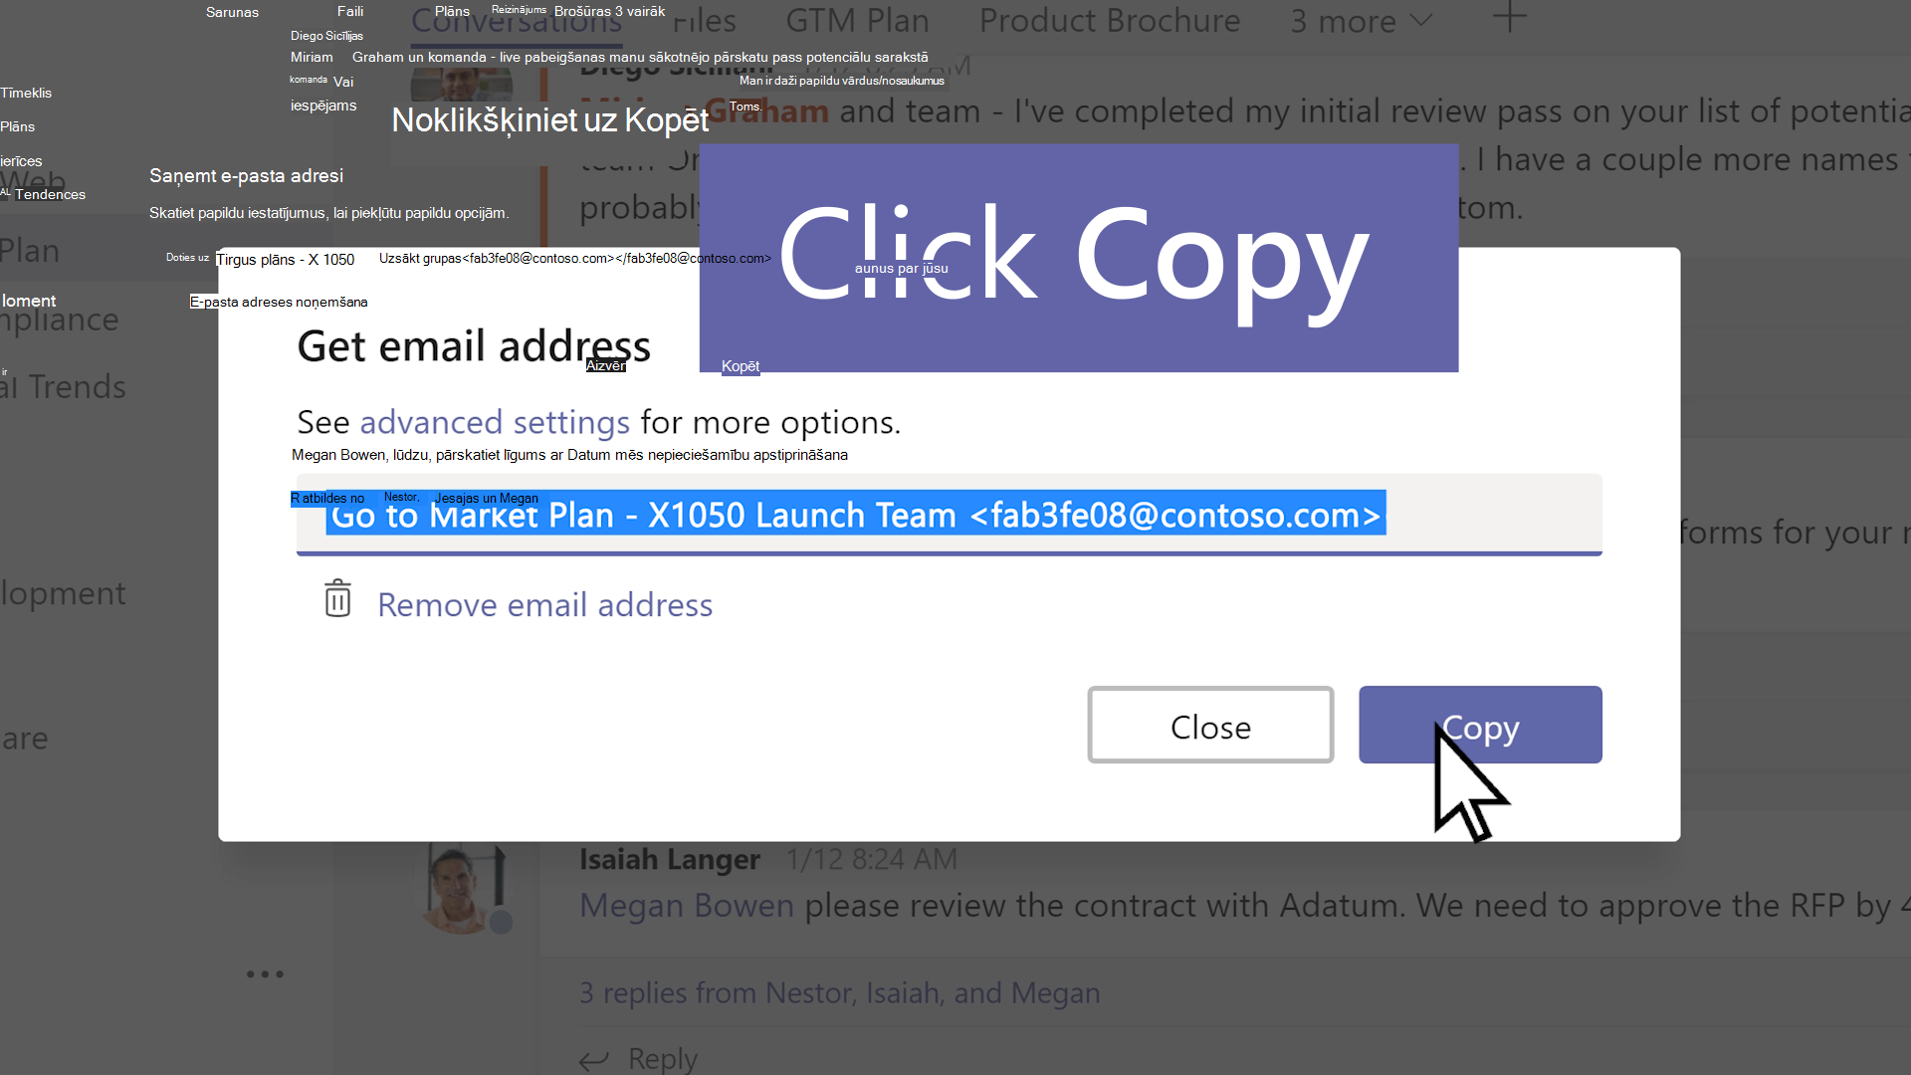This screenshot has width=1911, height=1075.
Task: Switch to the Conversations tab
Action: point(517,21)
